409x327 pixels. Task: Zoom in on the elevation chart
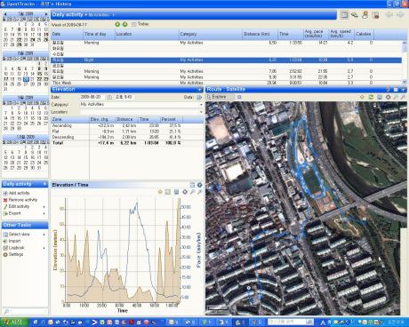click(x=192, y=192)
